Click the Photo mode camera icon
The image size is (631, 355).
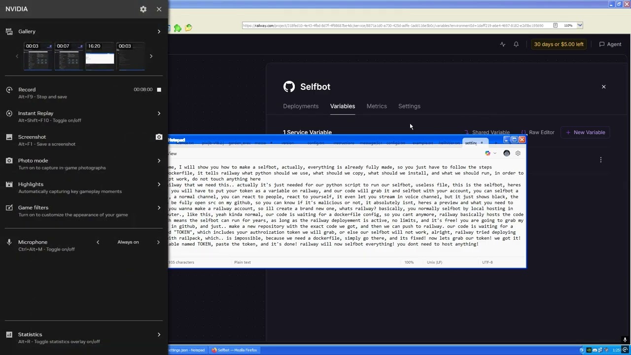click(9, 161)
